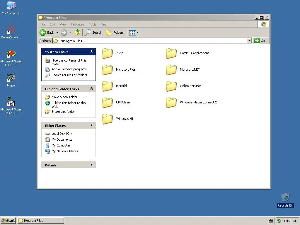Click the green Back arrow button
Screen dimensions: 300x225
pyautogui.click(x=43, y=33)
